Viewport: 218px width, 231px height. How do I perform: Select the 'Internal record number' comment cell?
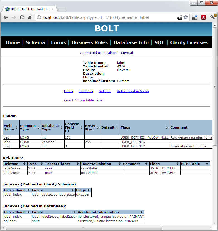coord(191,146)
